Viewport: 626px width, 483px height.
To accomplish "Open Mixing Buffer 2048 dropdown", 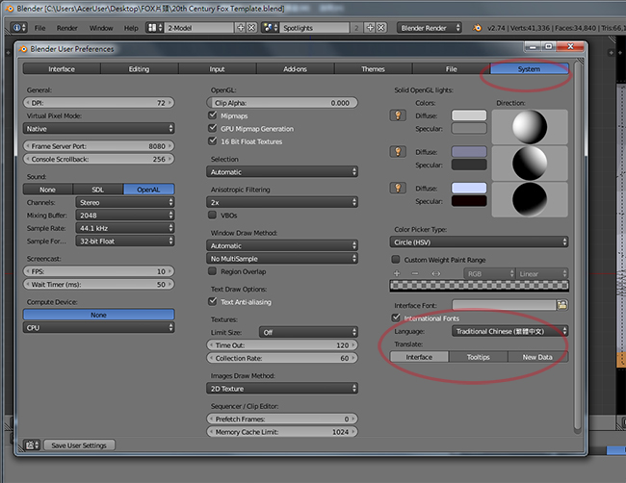I will tap(125, 215).
